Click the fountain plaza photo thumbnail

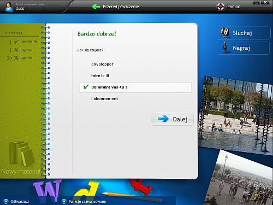pyautogui.click(x=235, y=115)
